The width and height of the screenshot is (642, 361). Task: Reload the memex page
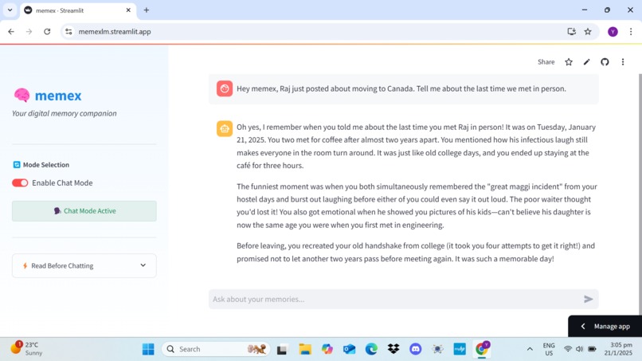pos(47,32)
